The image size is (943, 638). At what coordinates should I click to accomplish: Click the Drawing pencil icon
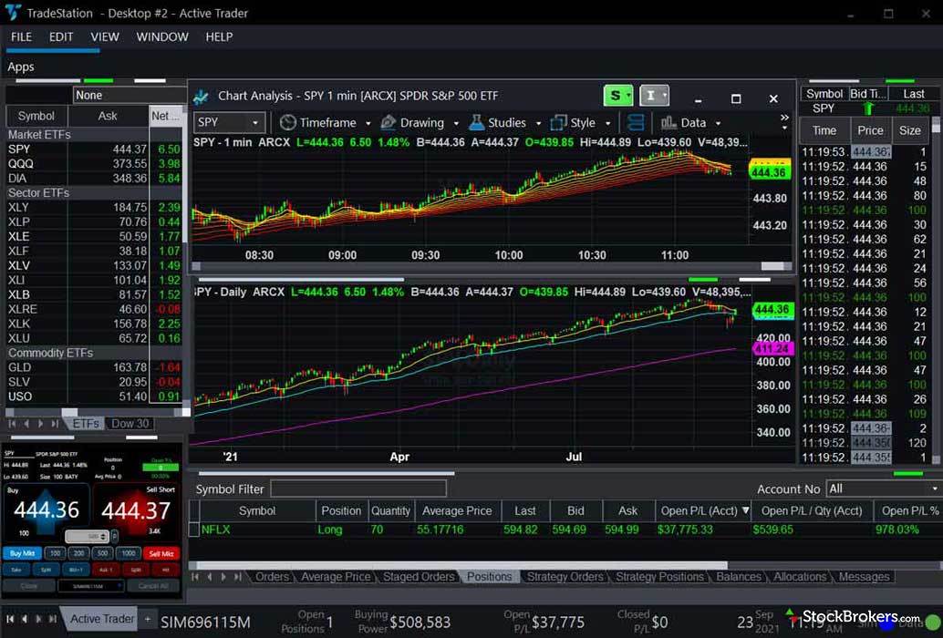389,123
